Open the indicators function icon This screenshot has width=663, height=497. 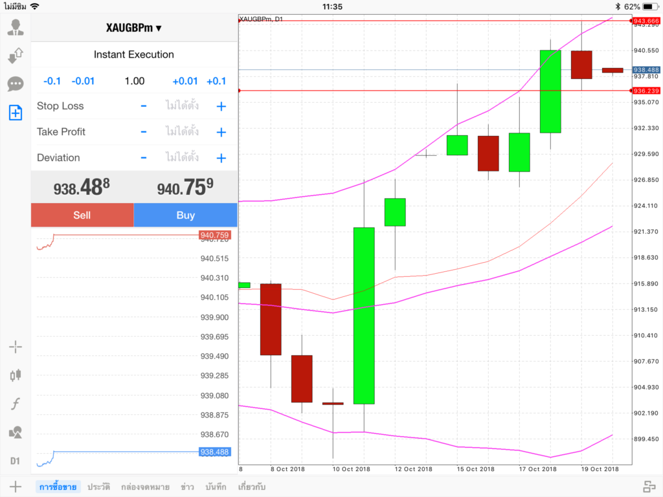pos(16,404)
